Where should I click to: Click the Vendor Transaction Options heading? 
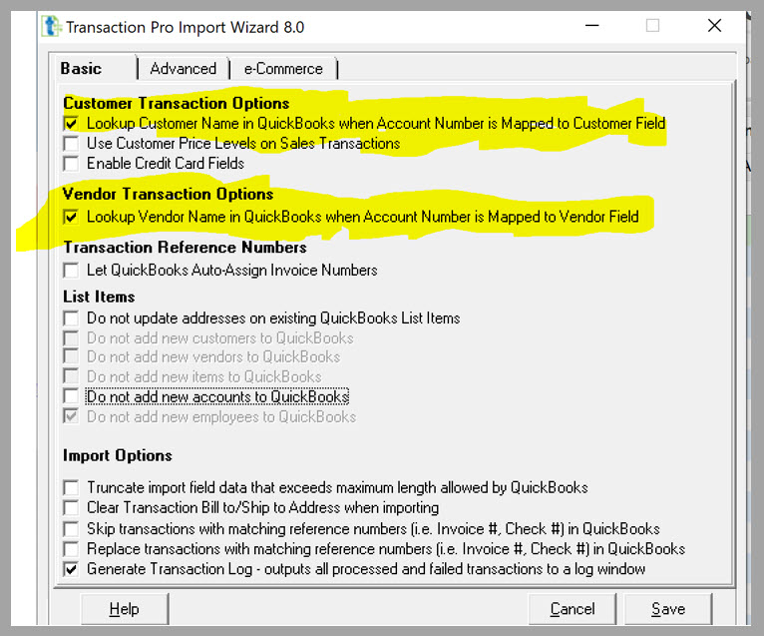[x=169, y=194]
